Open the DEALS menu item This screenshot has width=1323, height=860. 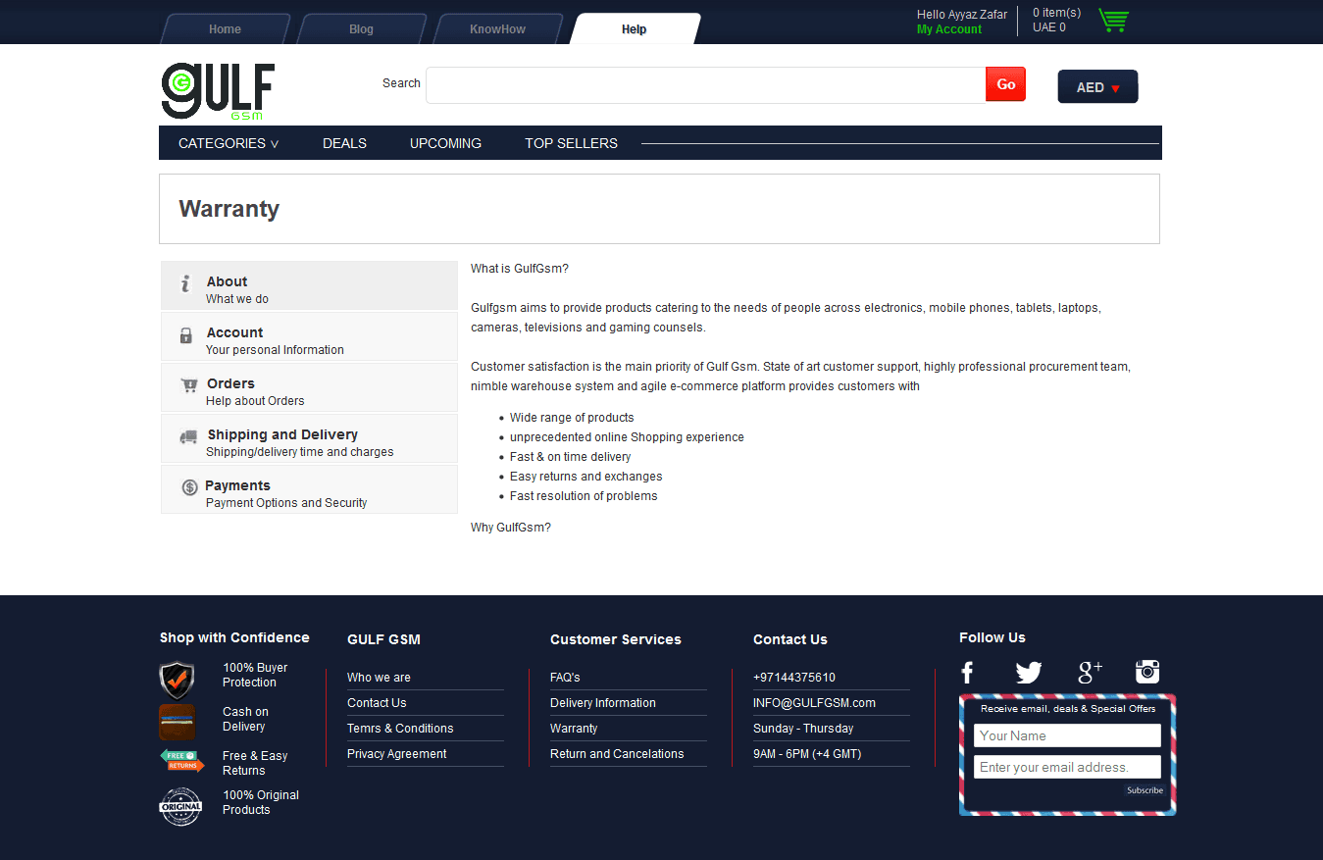[344, 143]
